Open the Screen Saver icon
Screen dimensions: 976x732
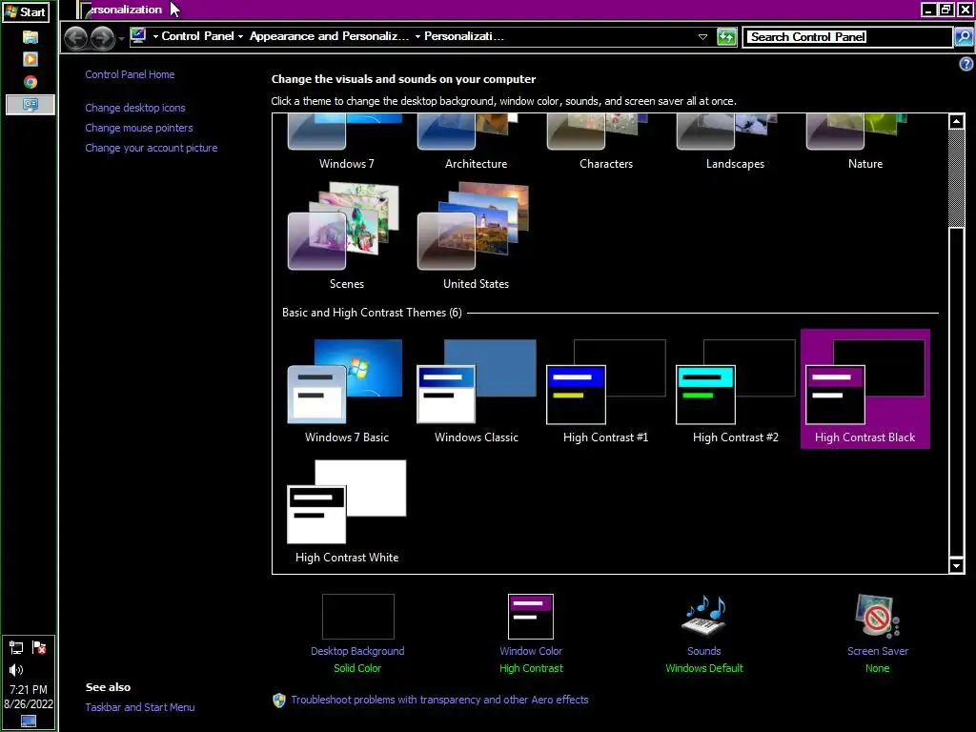[878, 617]
